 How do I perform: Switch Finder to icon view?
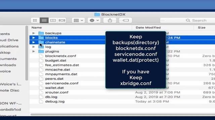coord(35,20)
